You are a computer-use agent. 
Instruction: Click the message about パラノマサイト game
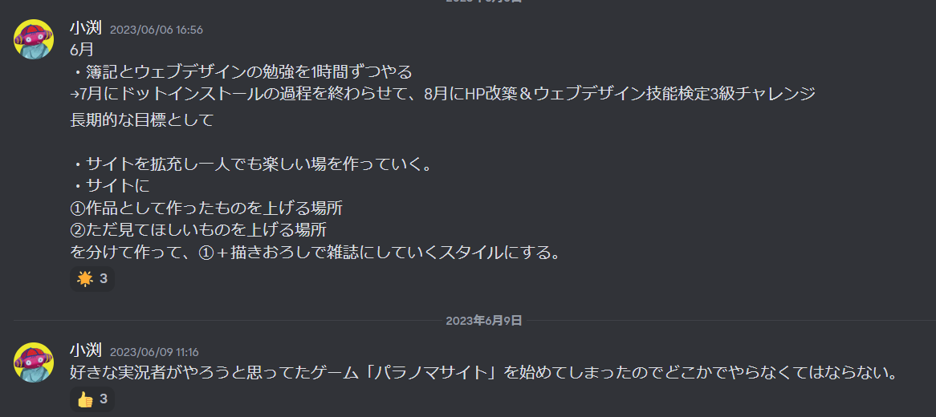click(484, 374)
